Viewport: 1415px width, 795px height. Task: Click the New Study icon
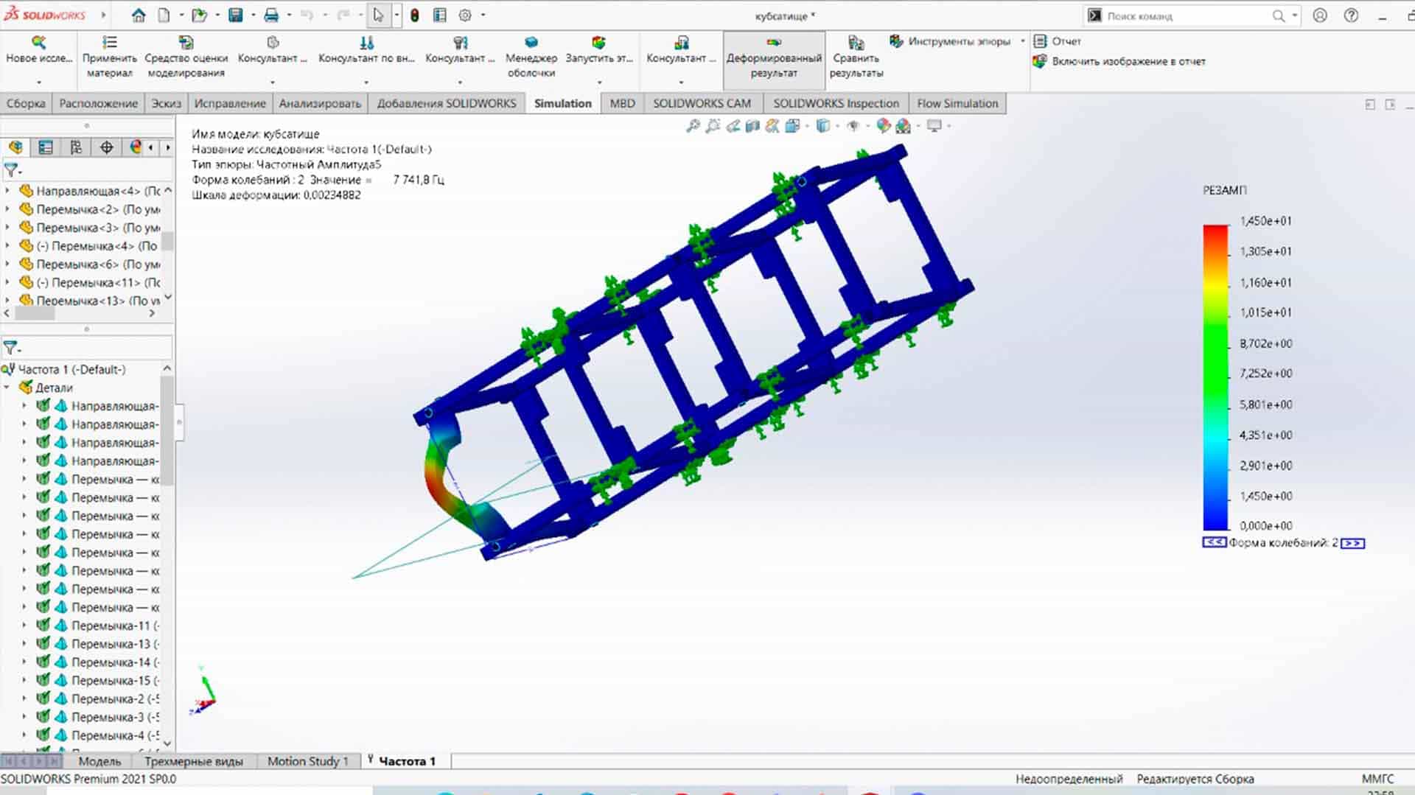tap(38, 43)
